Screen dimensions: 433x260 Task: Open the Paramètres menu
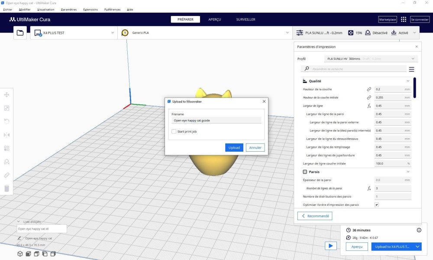point(69,10)
